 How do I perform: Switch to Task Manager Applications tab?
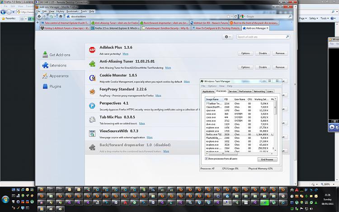(208, 91)
